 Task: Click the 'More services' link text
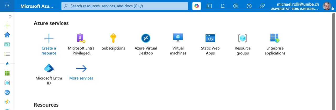(81, 78)
